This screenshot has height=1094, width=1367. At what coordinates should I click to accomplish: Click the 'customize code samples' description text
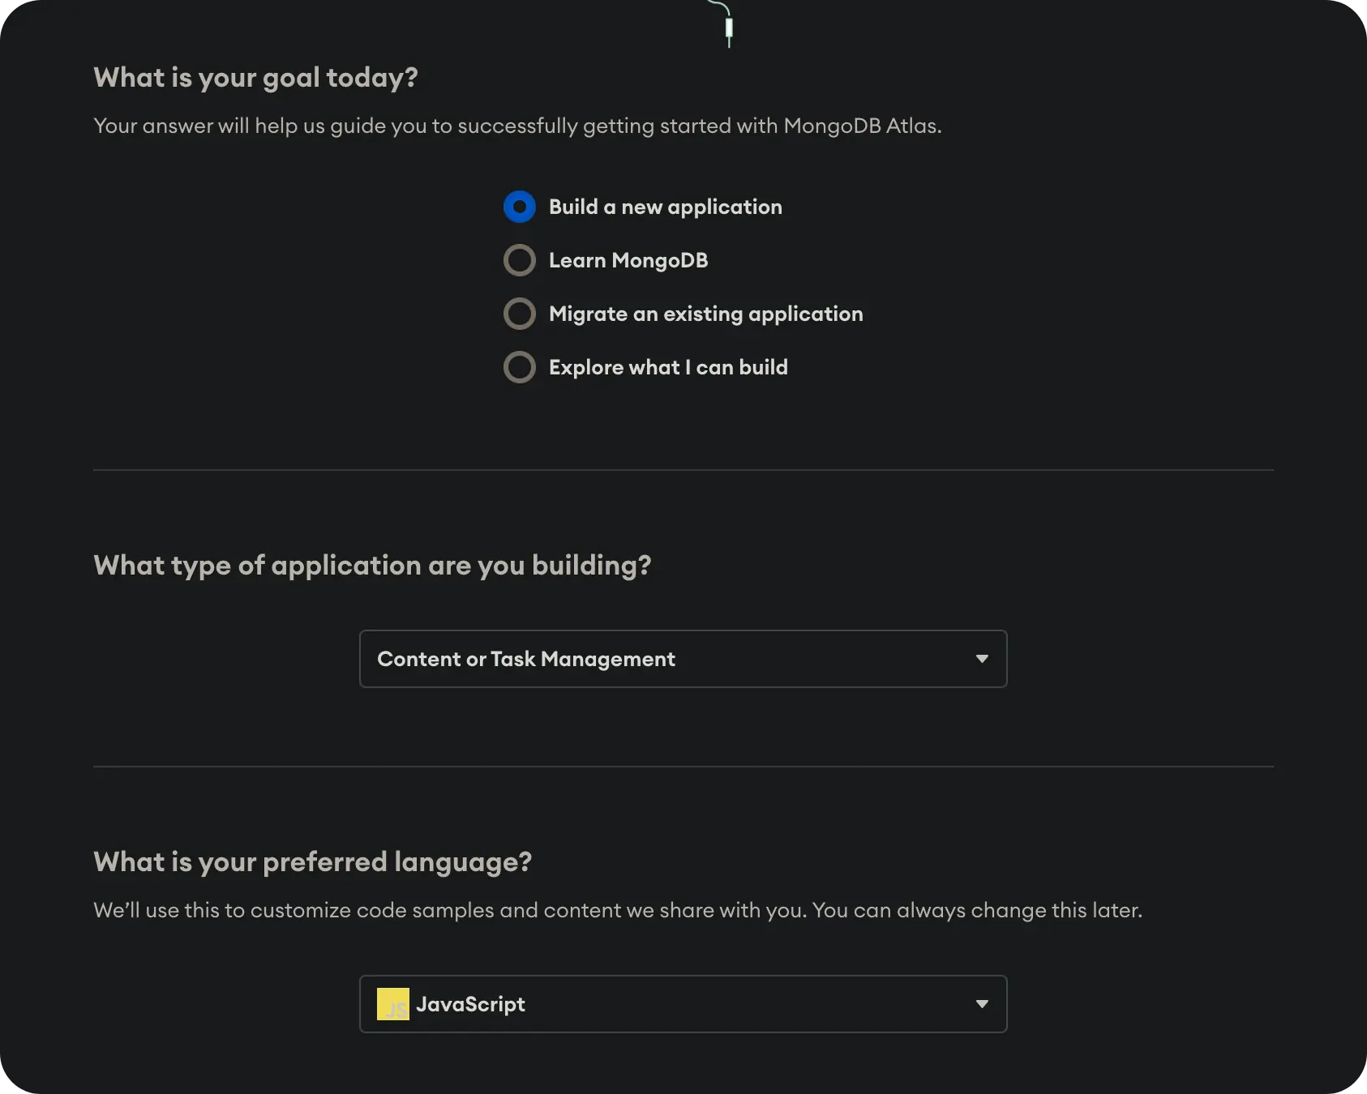617,910
